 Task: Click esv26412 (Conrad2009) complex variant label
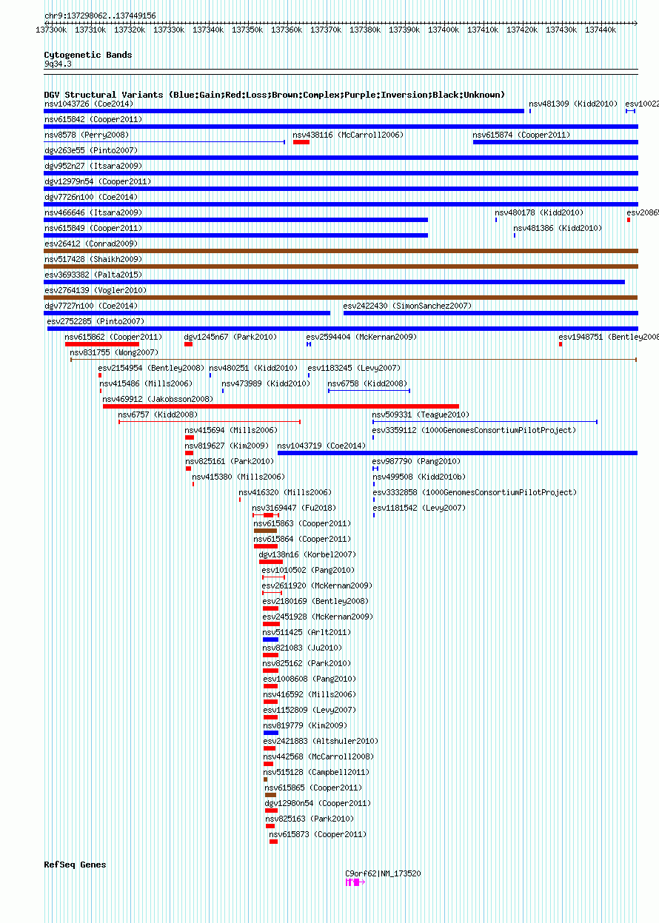click(90, 244)
